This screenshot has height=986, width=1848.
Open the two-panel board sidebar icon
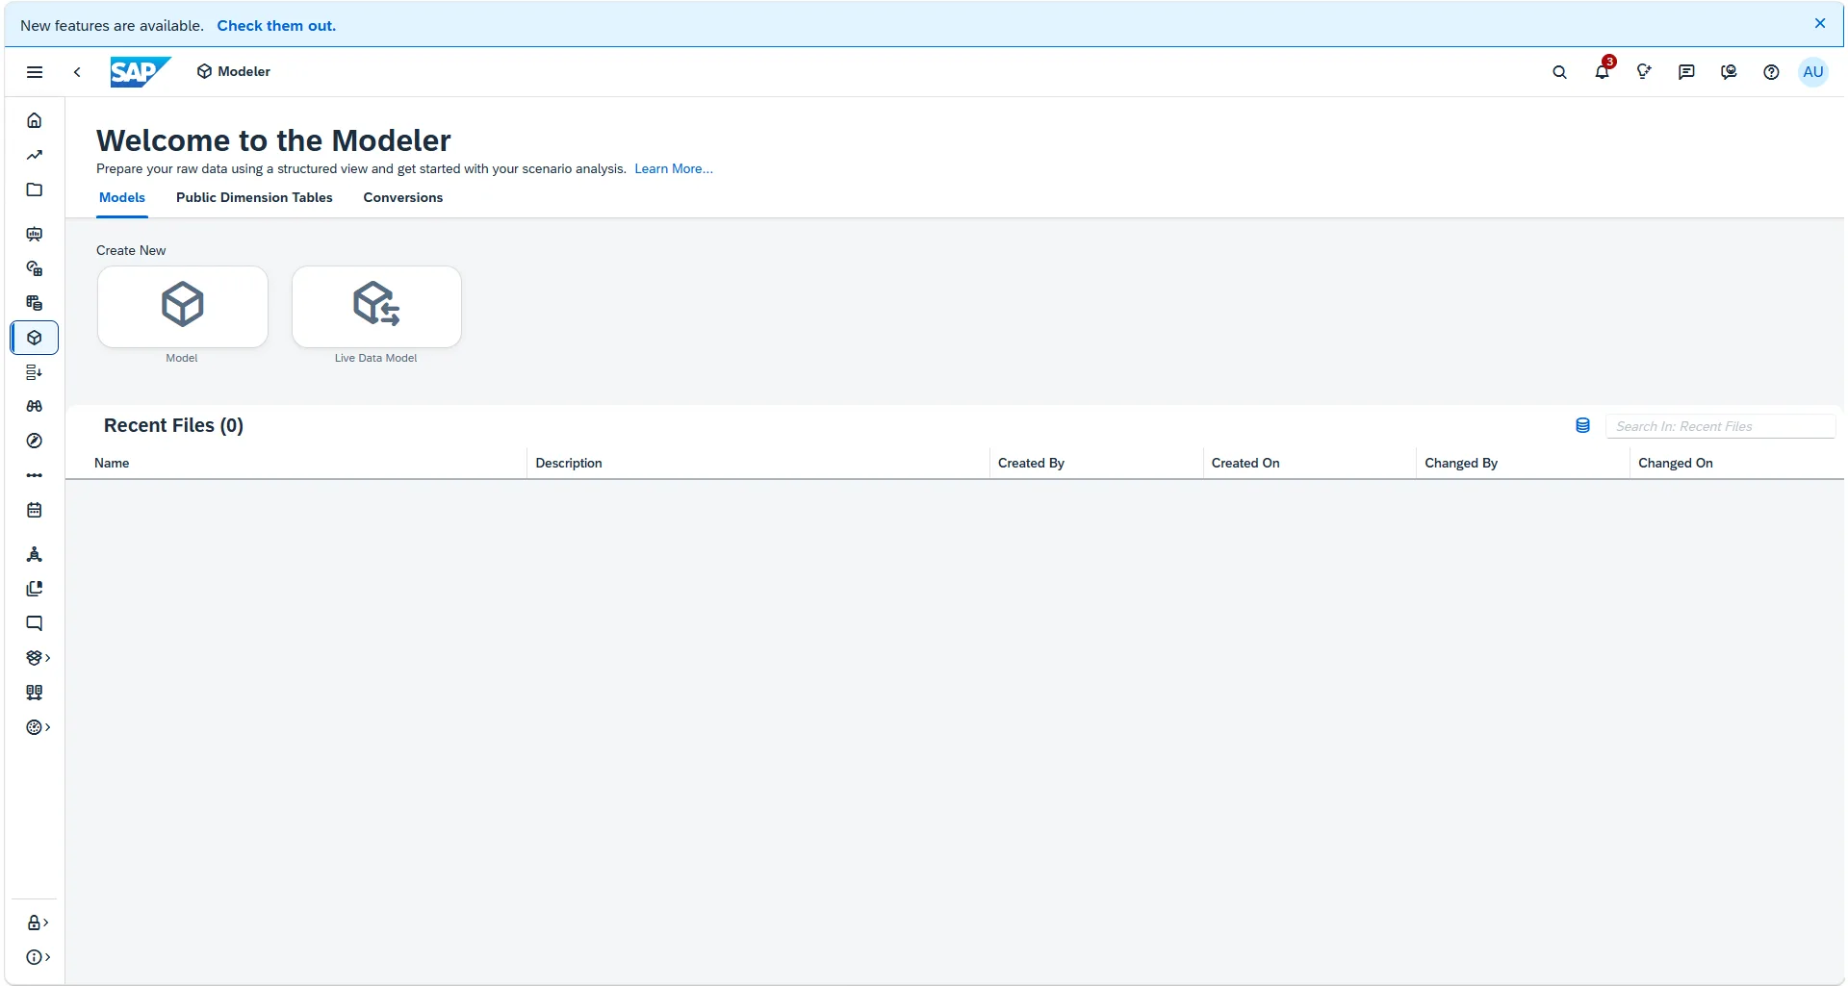click(x=35, y=693)
